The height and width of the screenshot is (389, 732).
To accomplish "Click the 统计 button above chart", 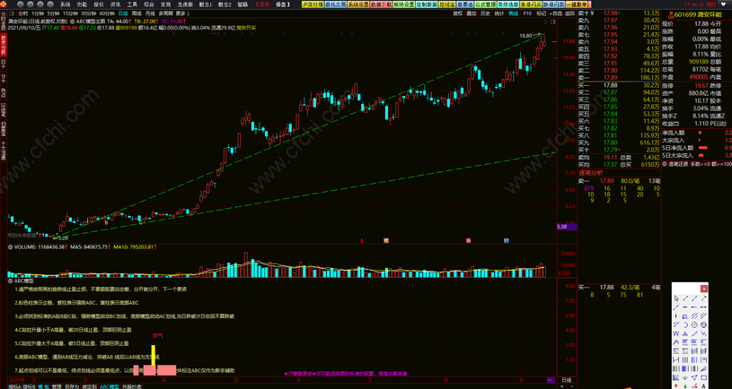I will (x=499, y=13).
